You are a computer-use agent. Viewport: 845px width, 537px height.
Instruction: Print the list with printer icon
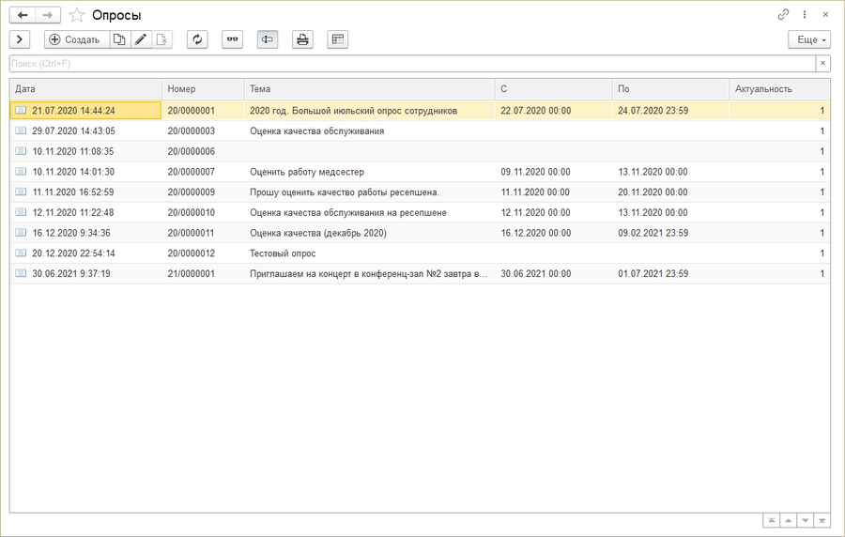tap(302, 39)
